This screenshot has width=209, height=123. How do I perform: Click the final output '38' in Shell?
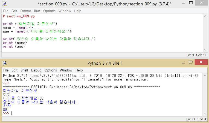(5, 110)
